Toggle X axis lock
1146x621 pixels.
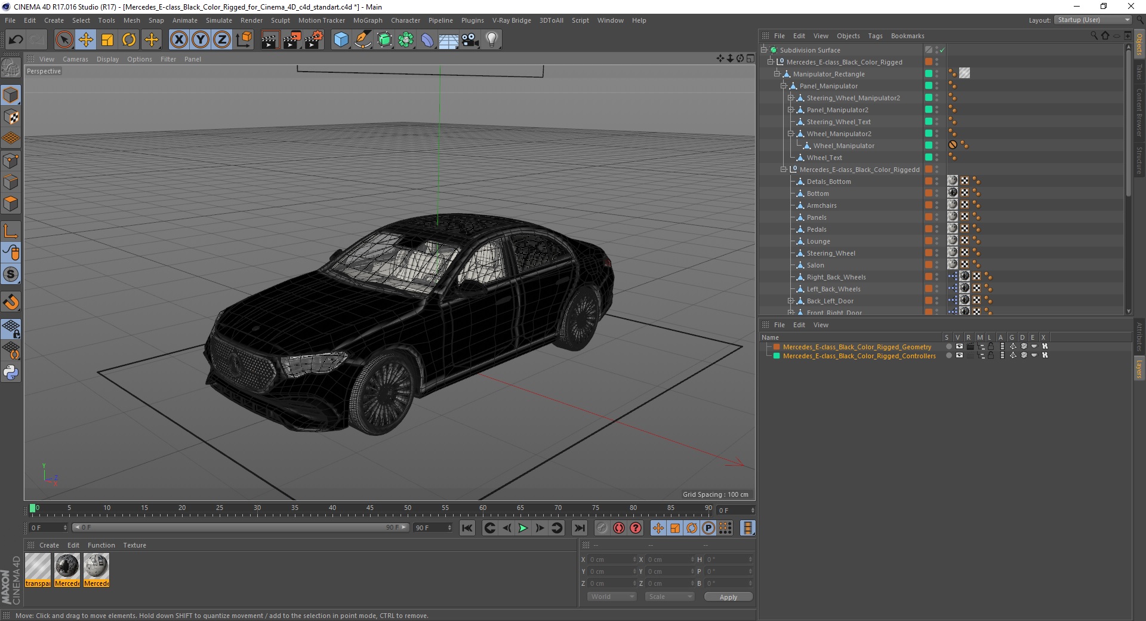pyautogui.click(x=178, y=40)
